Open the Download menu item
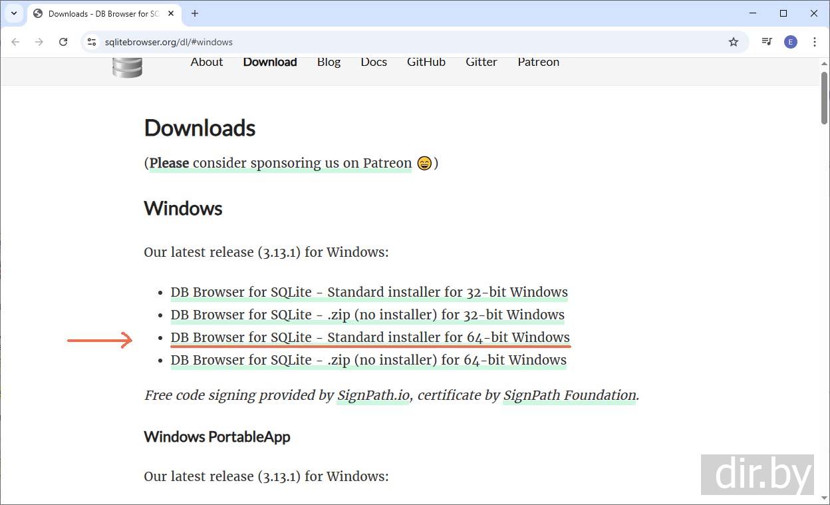The image size is (830, 505). pyautogui.click(x=270, y=62)
